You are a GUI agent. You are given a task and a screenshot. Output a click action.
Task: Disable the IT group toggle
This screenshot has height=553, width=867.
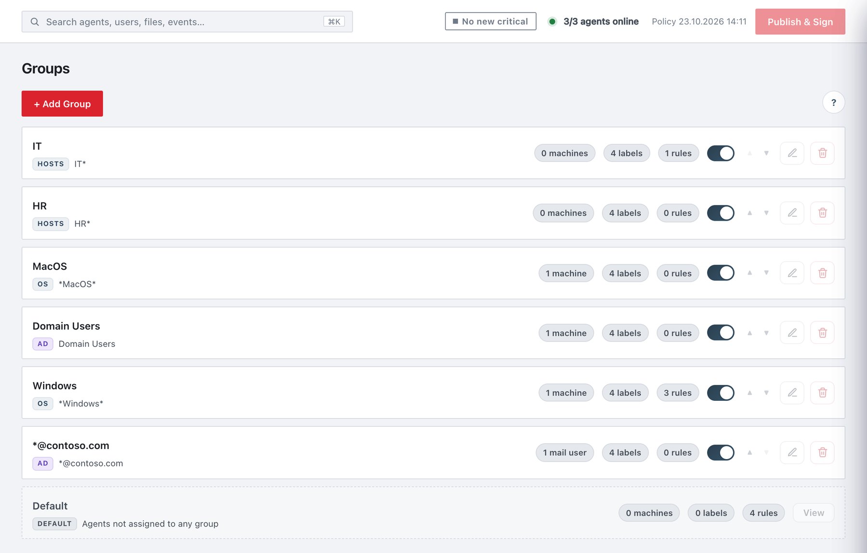(721, 153)
